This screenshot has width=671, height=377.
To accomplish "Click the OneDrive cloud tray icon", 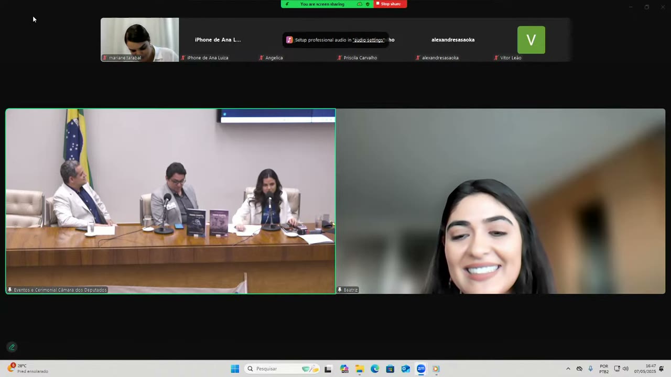I will [x=579, y=369].
